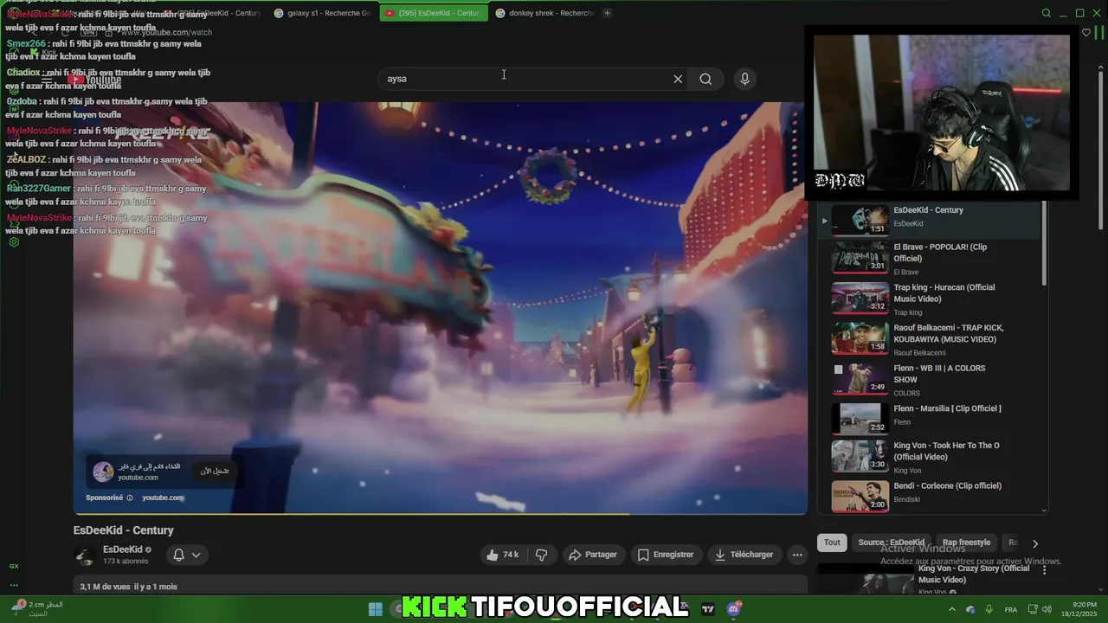Open the Windows Start button
Image resolution: width=1108 pixels, height=623 pixels.
375,609
